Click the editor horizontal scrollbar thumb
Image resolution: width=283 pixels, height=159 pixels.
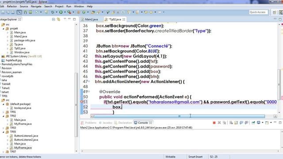click(x=179, y=116)
